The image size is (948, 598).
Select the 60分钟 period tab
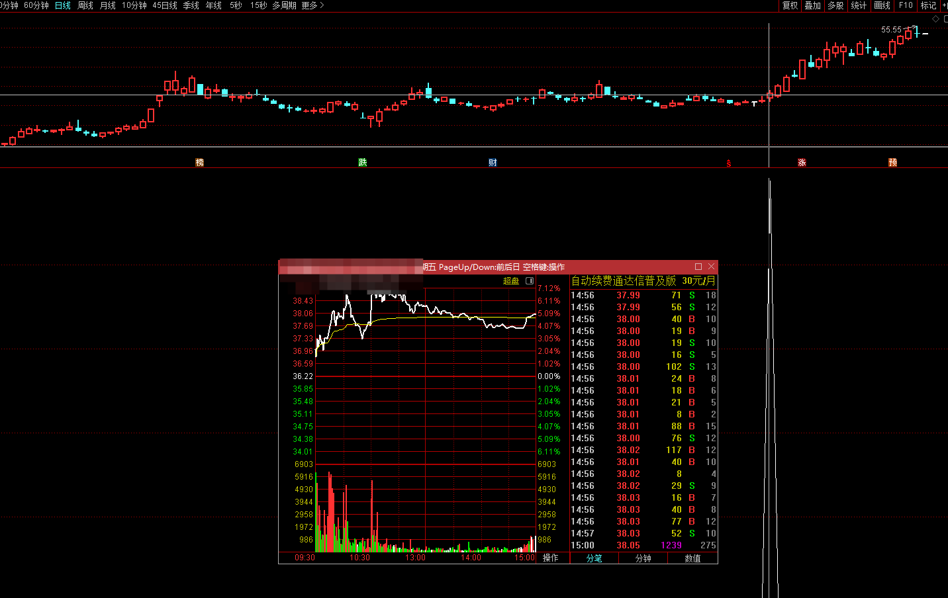coord(36,5)
